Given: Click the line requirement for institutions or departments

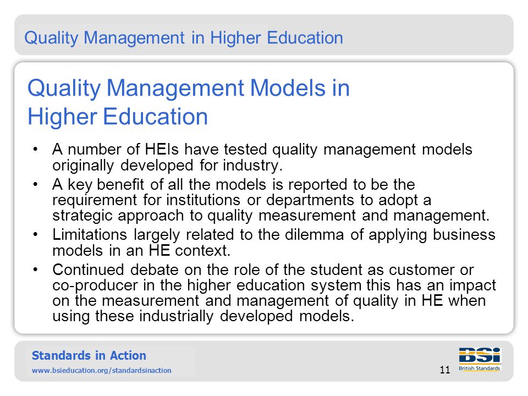Looking at the screenshot, I should (x=242, y=200).
